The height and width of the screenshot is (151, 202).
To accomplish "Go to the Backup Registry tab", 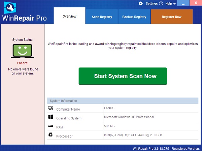I will pyautogui.click(x=134, y=17).
